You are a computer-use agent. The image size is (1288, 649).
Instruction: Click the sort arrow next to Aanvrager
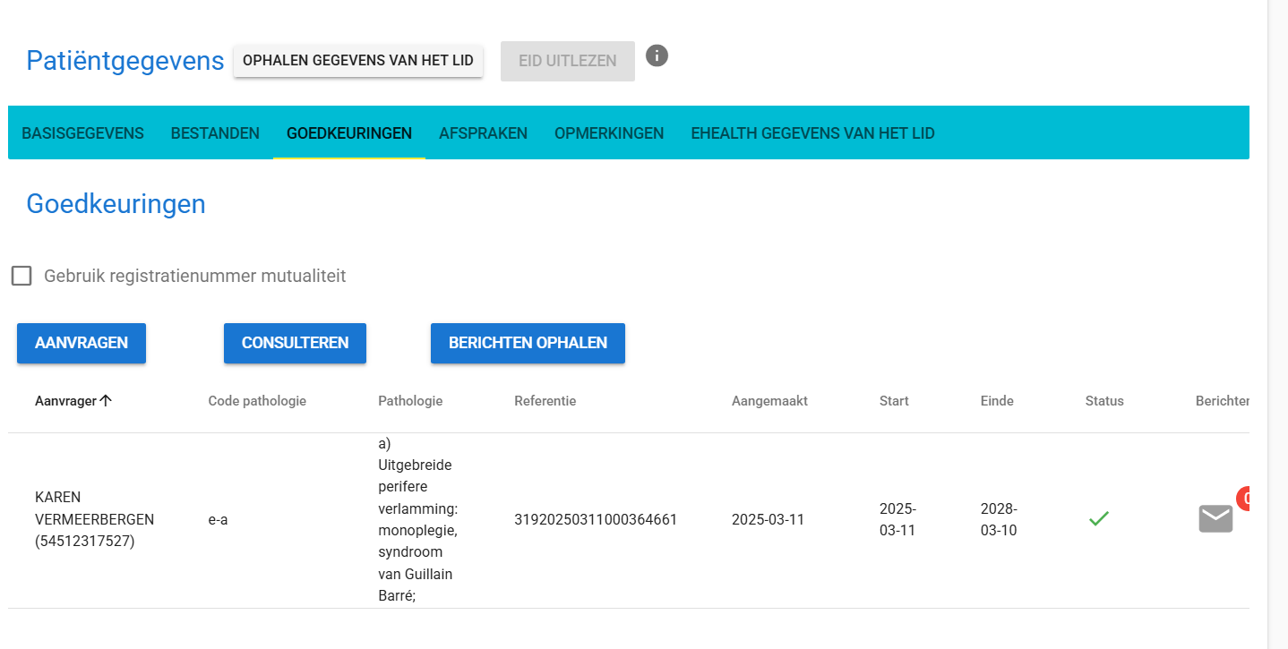tap(107, 401)
